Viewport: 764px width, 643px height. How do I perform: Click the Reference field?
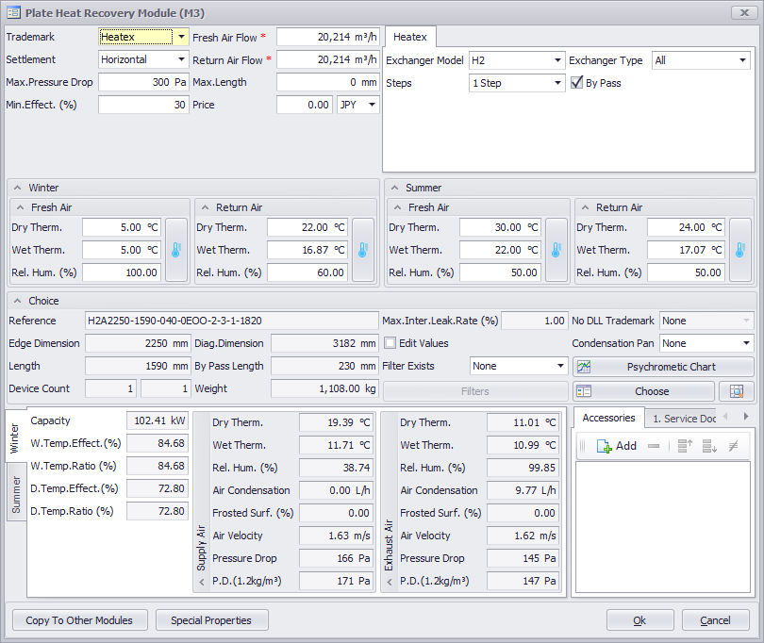231,321
